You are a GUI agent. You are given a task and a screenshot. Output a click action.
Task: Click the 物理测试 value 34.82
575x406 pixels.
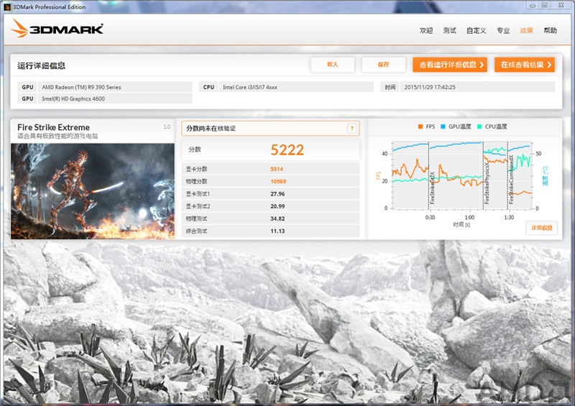point(277,218)
